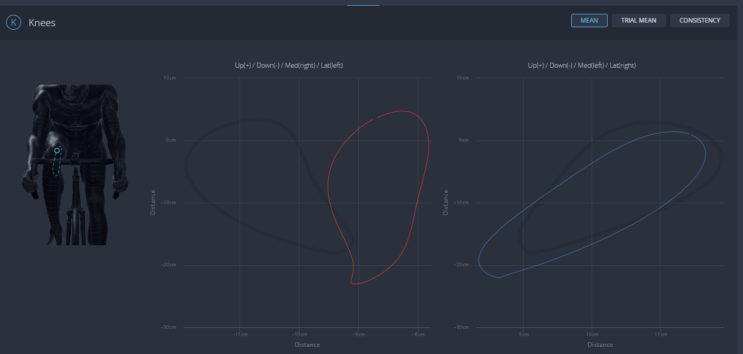Click the Med(right) / Lat(left) chart title
Screen dimensions: 743x354
[289, 65]
